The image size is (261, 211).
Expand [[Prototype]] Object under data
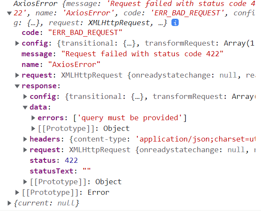33,128
